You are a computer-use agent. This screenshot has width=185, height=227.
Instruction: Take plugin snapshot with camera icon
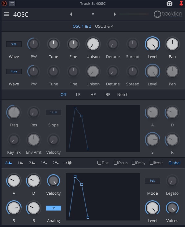click(x=170, y=3)
